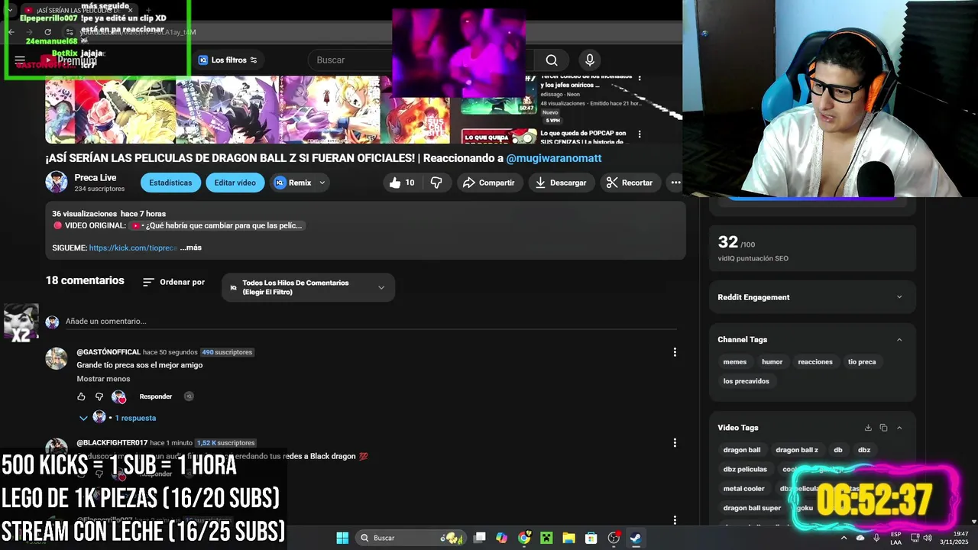Click the Añade un comentario field

click(x=371, y=322)
